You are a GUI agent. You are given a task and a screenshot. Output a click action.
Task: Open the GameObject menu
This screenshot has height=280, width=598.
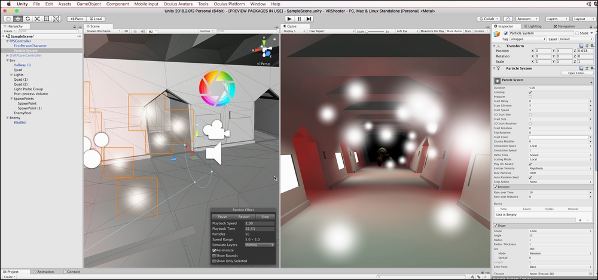(x=89, y=4)
